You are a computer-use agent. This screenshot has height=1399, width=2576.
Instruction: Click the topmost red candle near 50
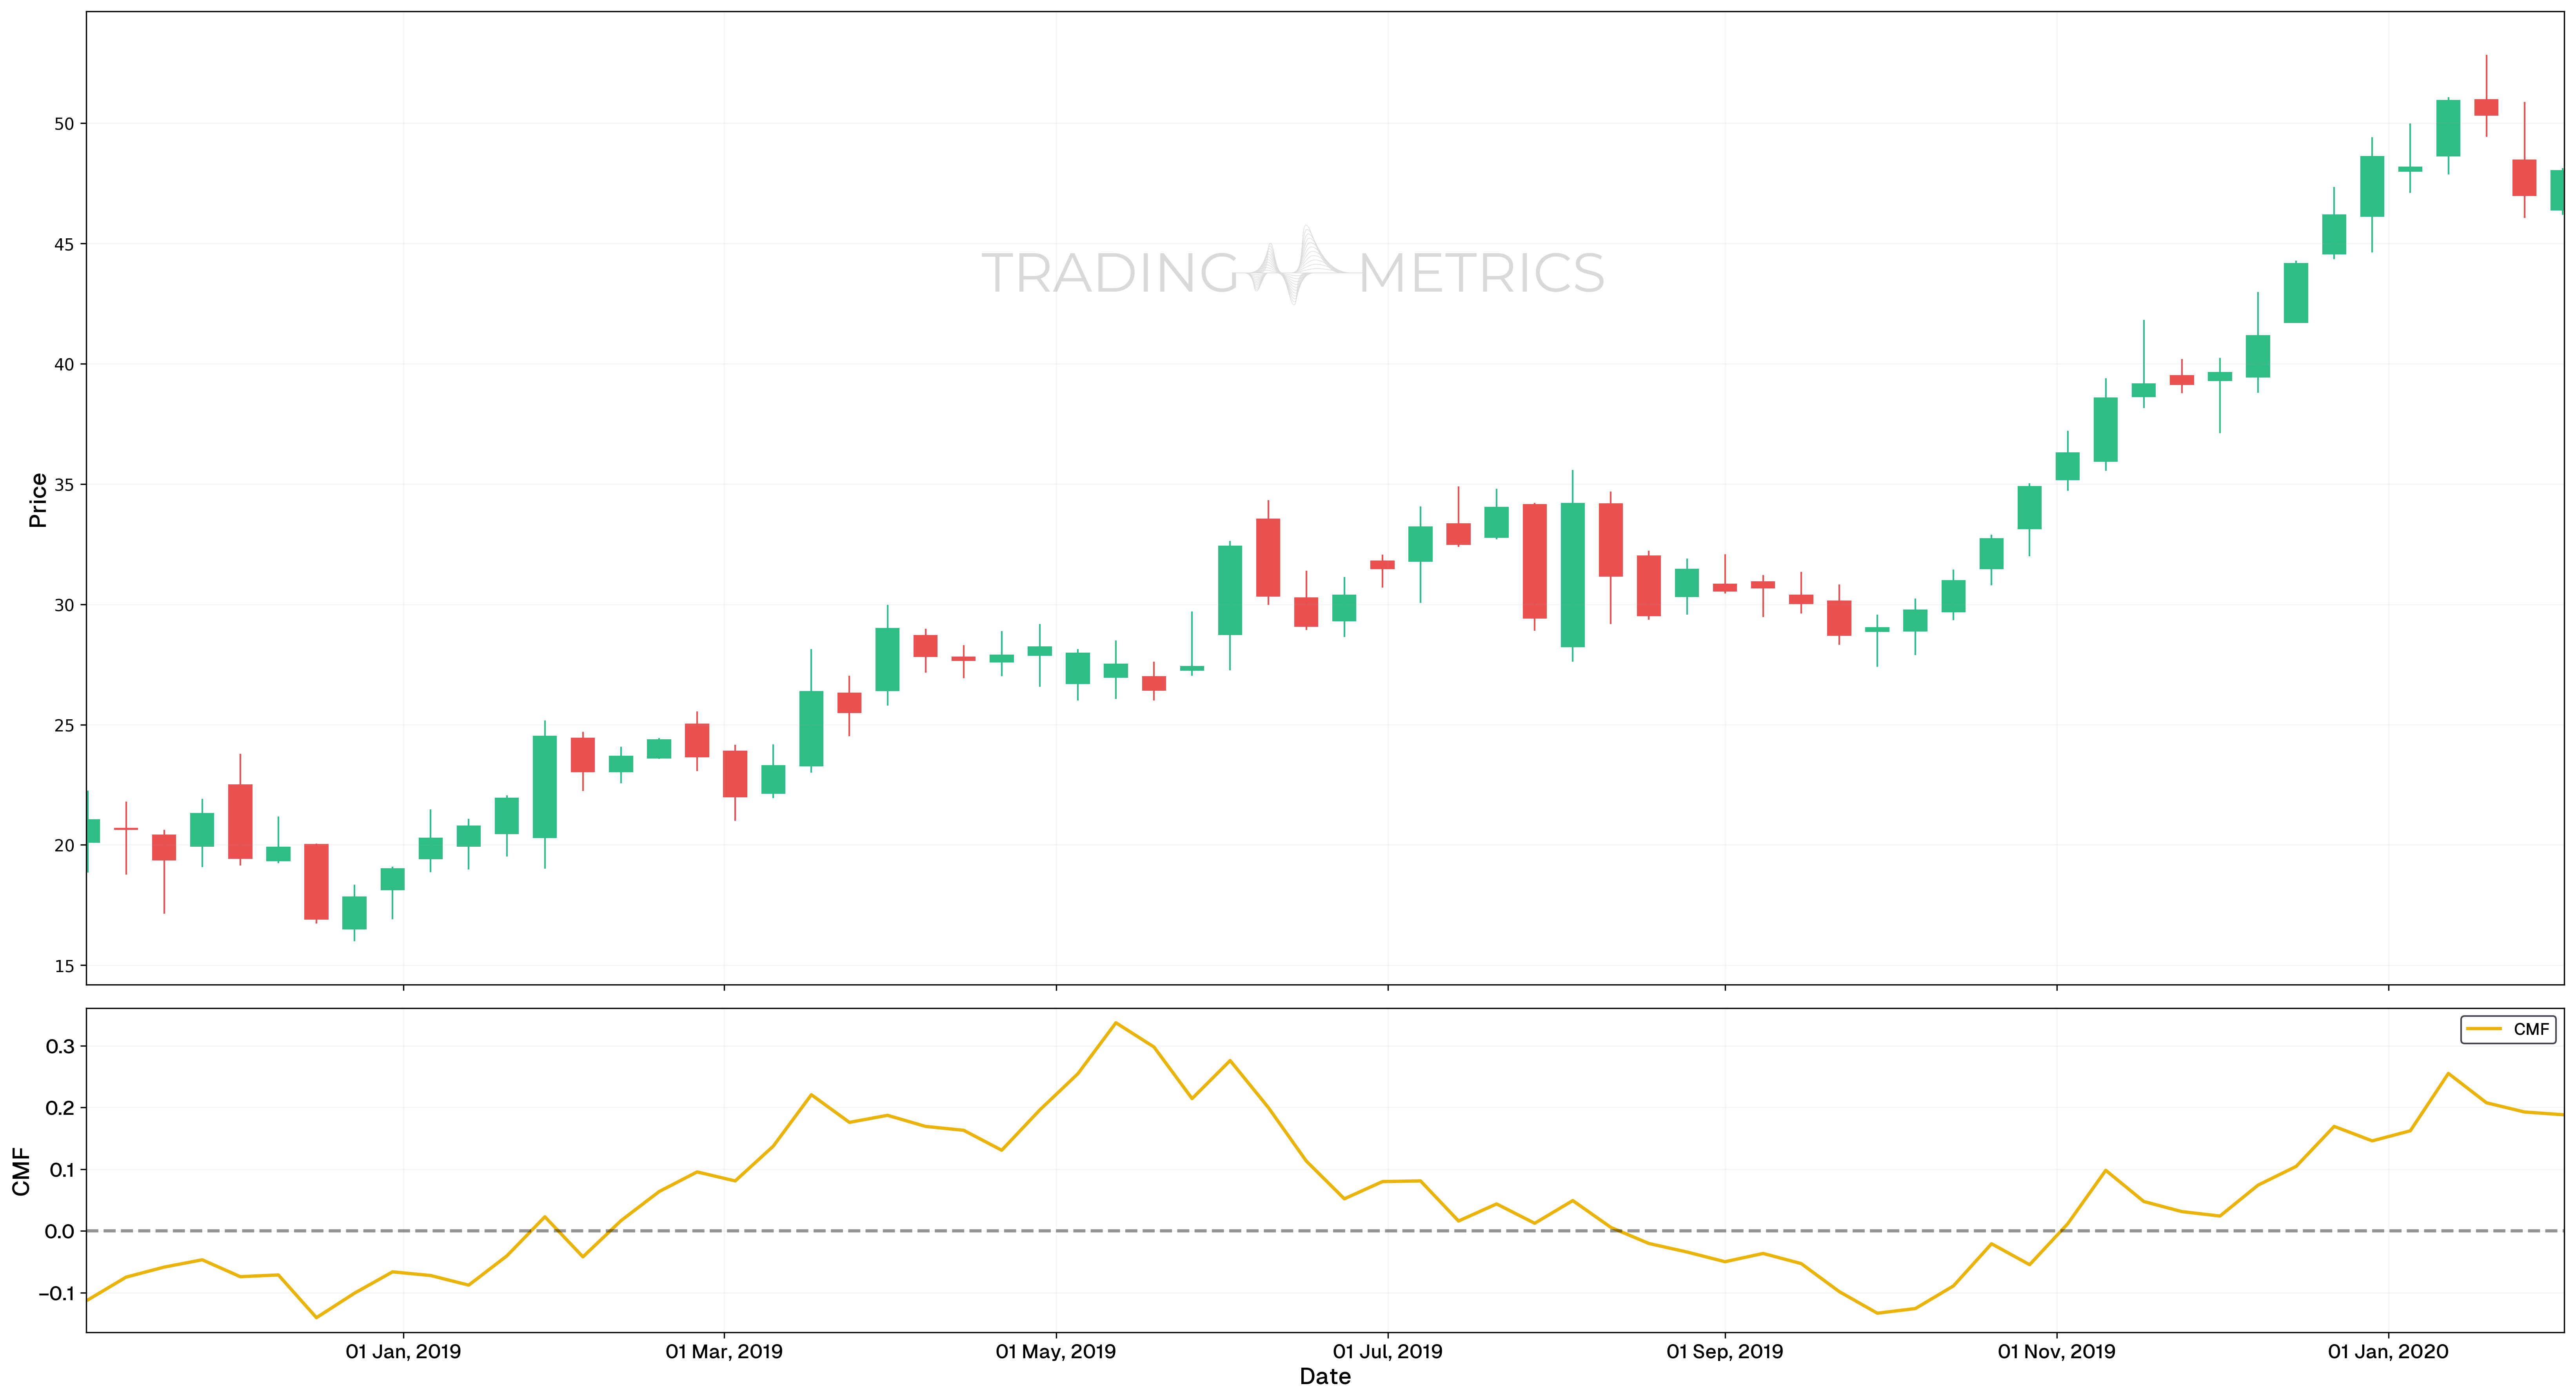tap(2486, 107)
